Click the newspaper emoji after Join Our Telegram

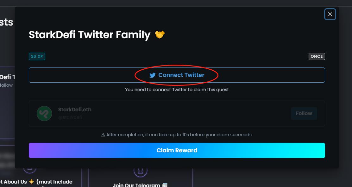pyautogui.click(x=165, y=185)
